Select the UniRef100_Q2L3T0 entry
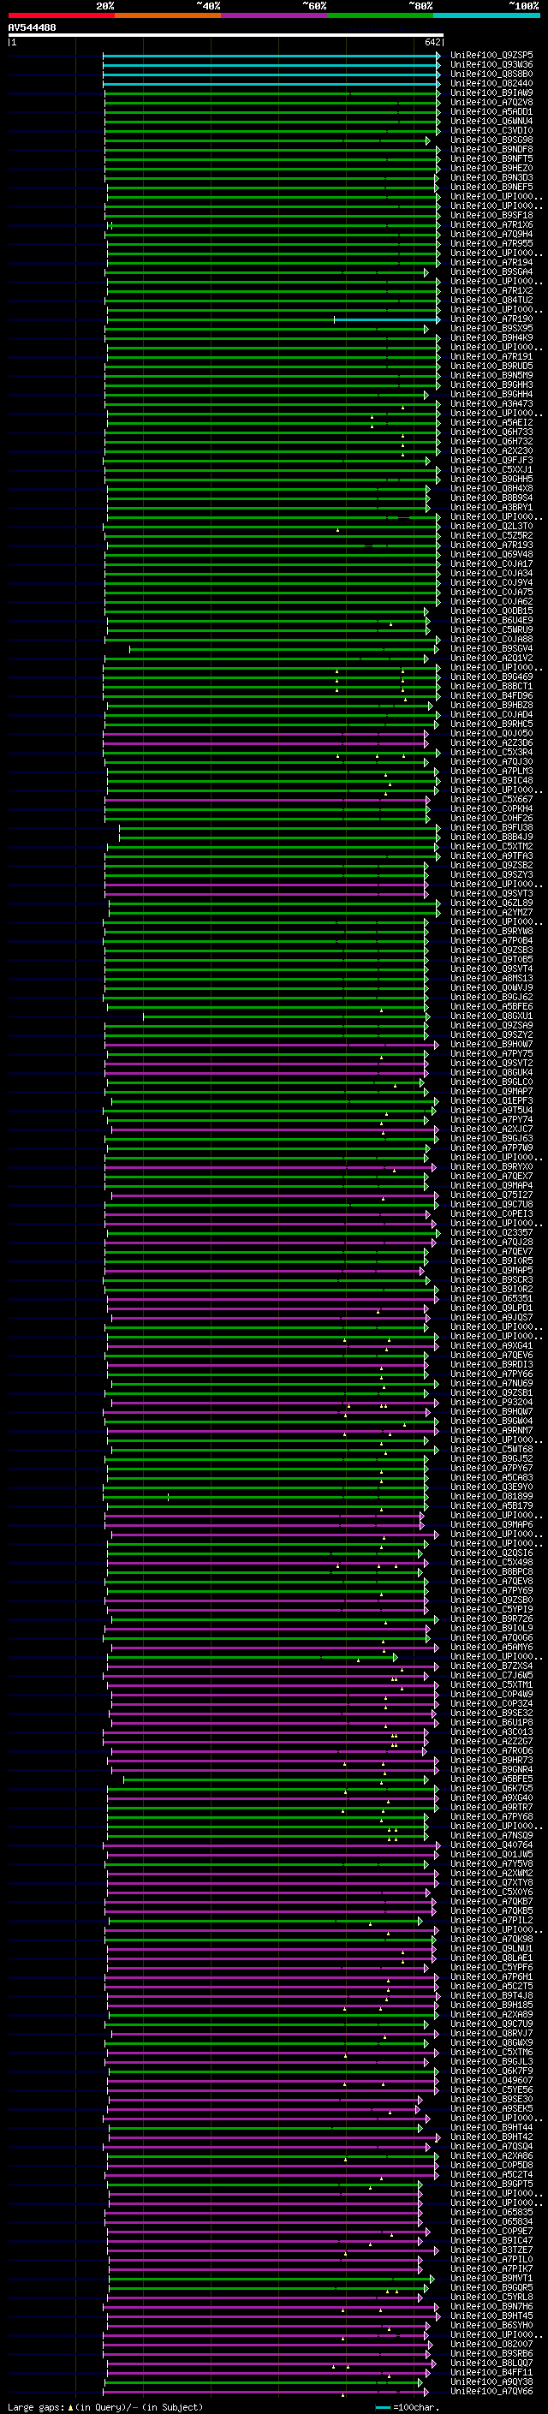This screenshot has height=2414, width=548. [x=491, y=527]
